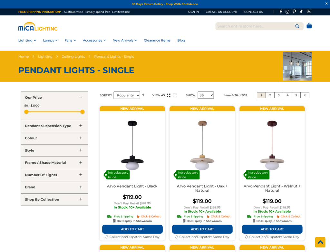330x252 pixels.
Task: Go to Home breadcrumb
Action: [24, 56]
